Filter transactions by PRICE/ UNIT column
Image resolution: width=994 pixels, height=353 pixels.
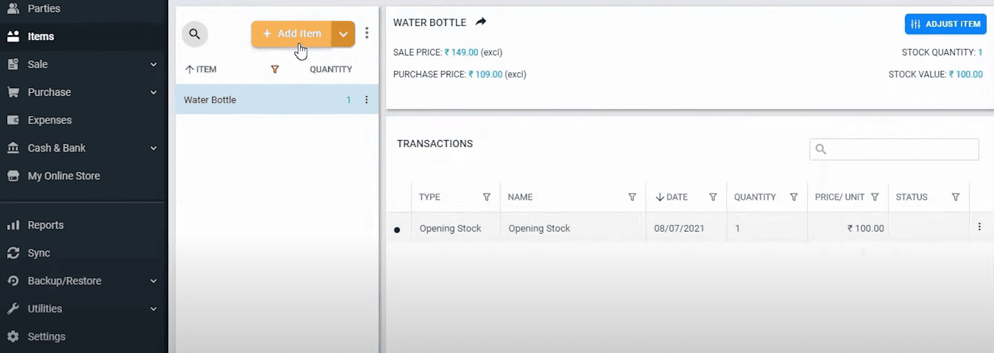[874, 197]
